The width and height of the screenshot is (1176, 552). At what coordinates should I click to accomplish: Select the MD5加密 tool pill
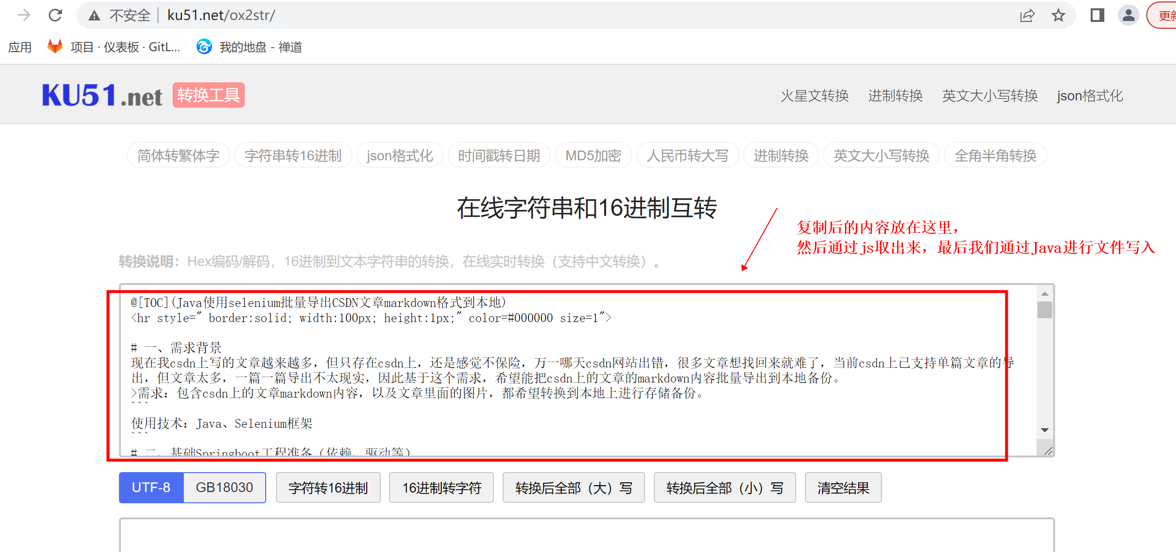pyautogui.click(x=593, y=155)
